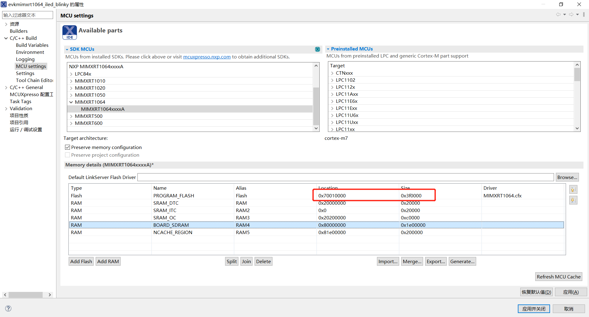589x317 pixels.
Task: Click the back navigation arrow icon
Action: pos(558,14)
